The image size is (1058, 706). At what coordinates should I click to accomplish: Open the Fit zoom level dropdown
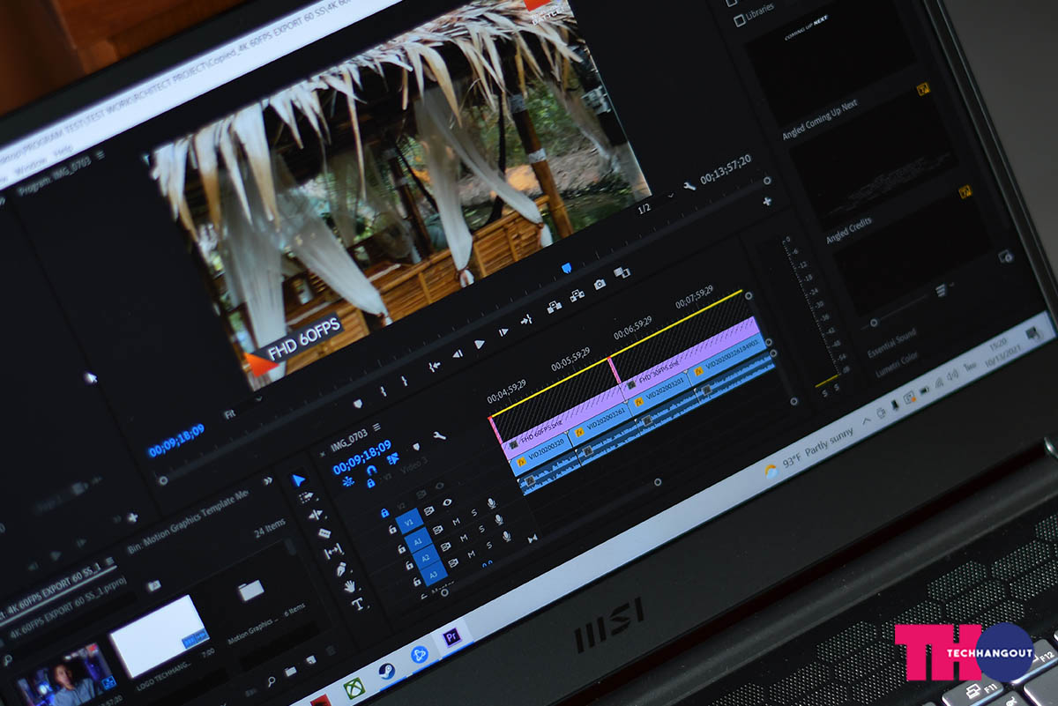[x=242, y=407]
